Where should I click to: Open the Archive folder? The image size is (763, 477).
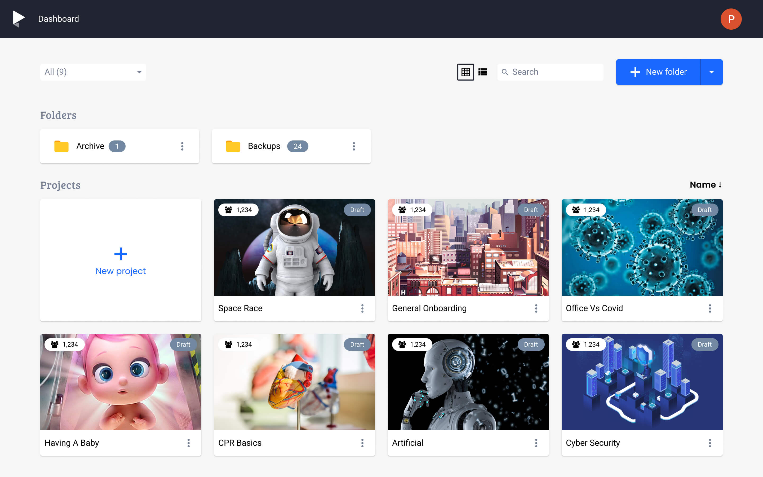pos(119,146)
